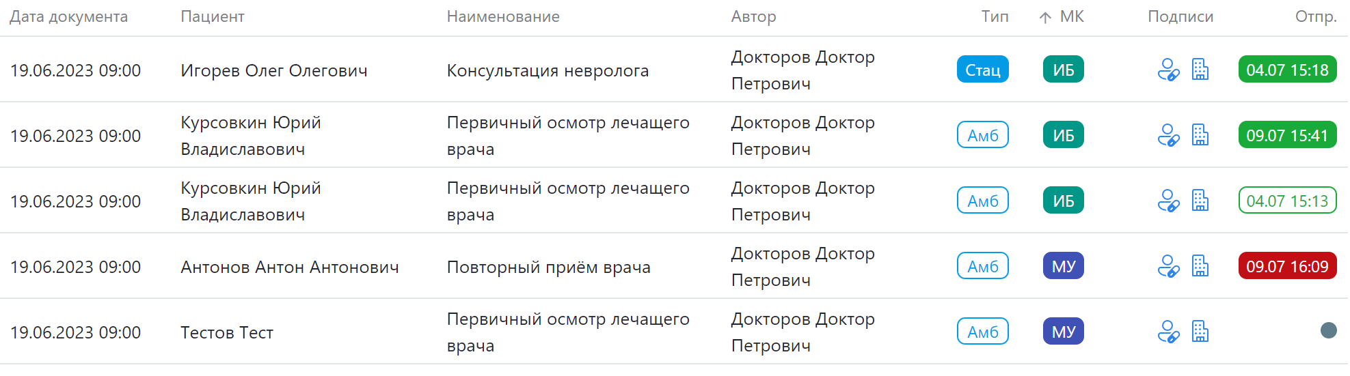Click the Наименование column header
Image resolution: width=1350 pixels, height=376 pixels.
pyautogui.click(x=503, y=17)
